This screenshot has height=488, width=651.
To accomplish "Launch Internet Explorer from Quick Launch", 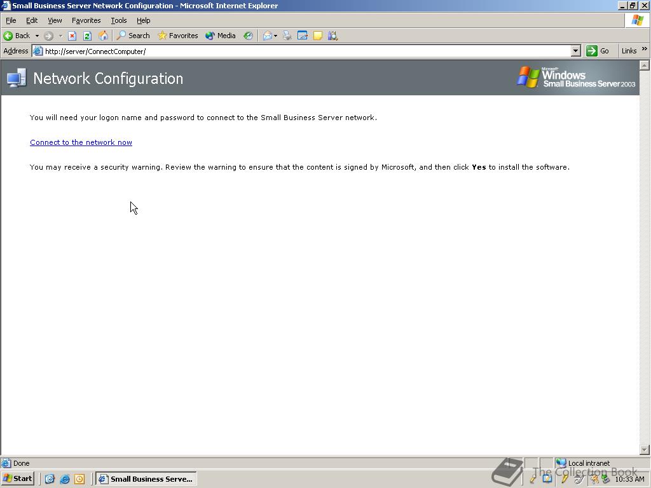I will point(64,479).
